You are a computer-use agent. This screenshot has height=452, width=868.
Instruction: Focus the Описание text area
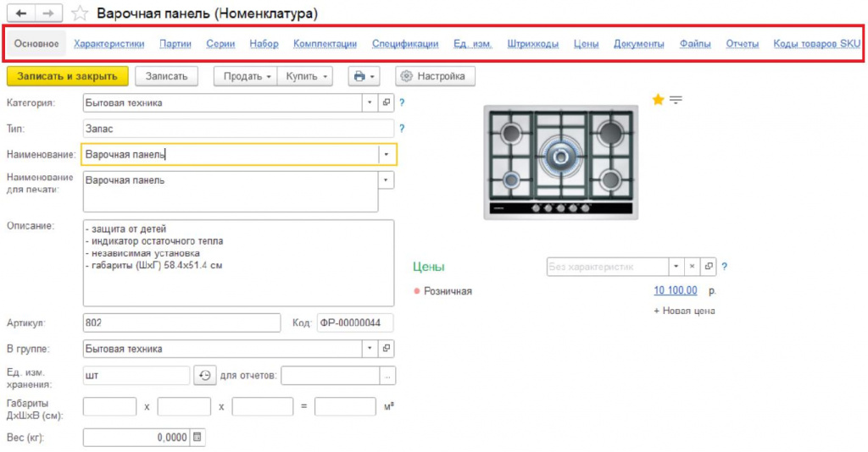(238, 263)
